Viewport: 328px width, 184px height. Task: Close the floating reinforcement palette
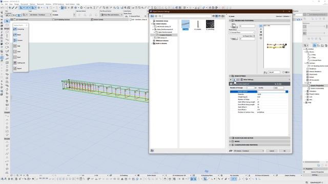pos(27,25)
